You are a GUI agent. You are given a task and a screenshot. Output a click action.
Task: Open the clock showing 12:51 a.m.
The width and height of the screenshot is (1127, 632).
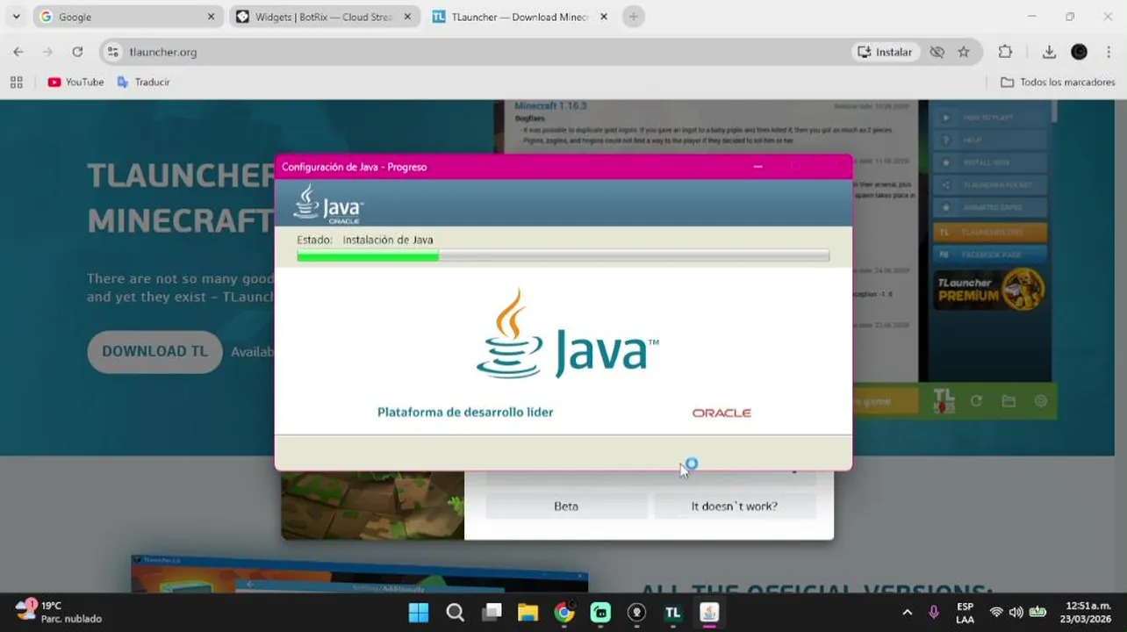point(1087,613)
